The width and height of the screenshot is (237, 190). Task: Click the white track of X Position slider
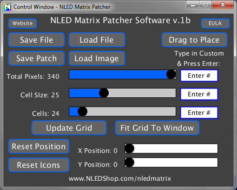(176, 148)
